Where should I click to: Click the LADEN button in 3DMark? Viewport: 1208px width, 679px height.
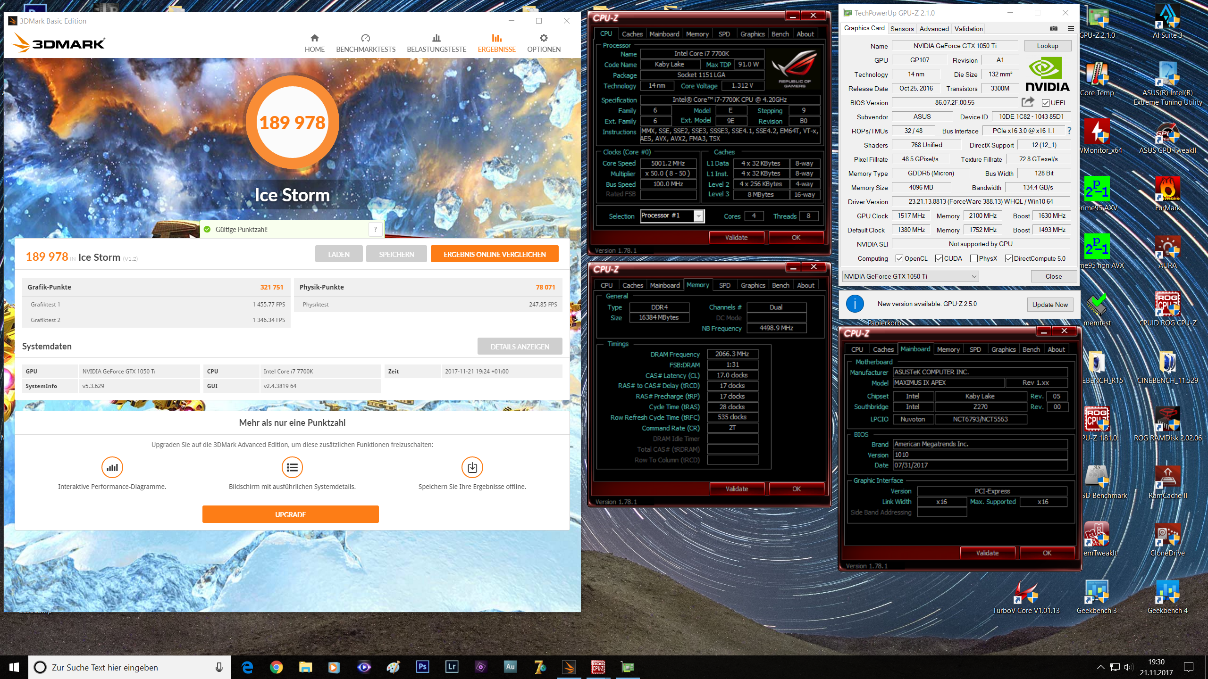coord(339,254)
